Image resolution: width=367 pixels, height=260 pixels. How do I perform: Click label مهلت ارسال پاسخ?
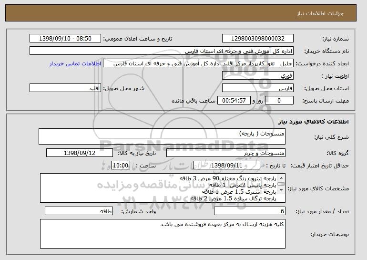326,101
